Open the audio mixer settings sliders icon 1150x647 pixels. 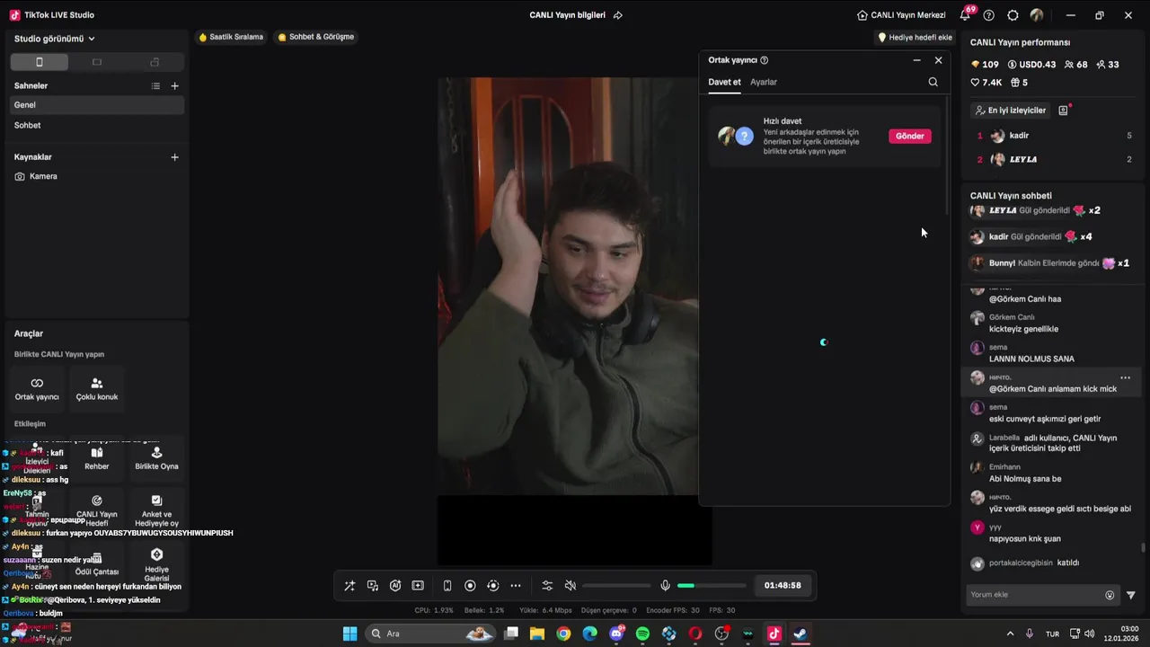(547, 586)
